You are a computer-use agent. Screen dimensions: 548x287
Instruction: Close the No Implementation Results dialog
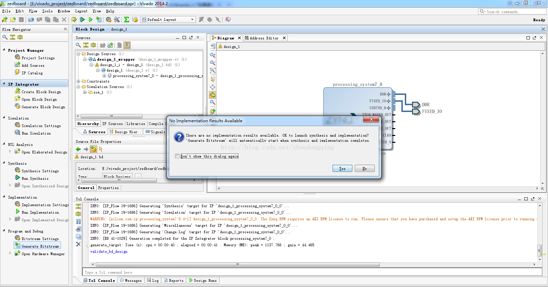371,119
